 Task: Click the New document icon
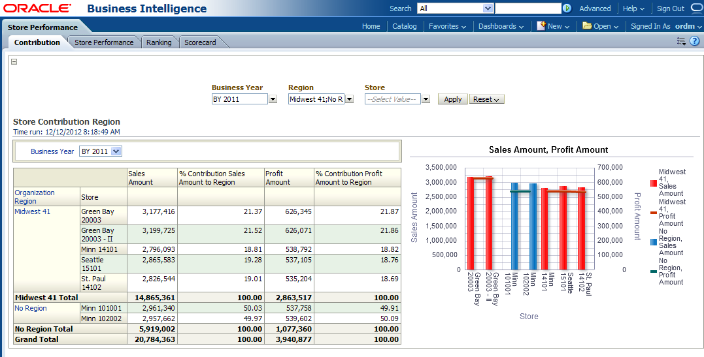coord(541,25)
